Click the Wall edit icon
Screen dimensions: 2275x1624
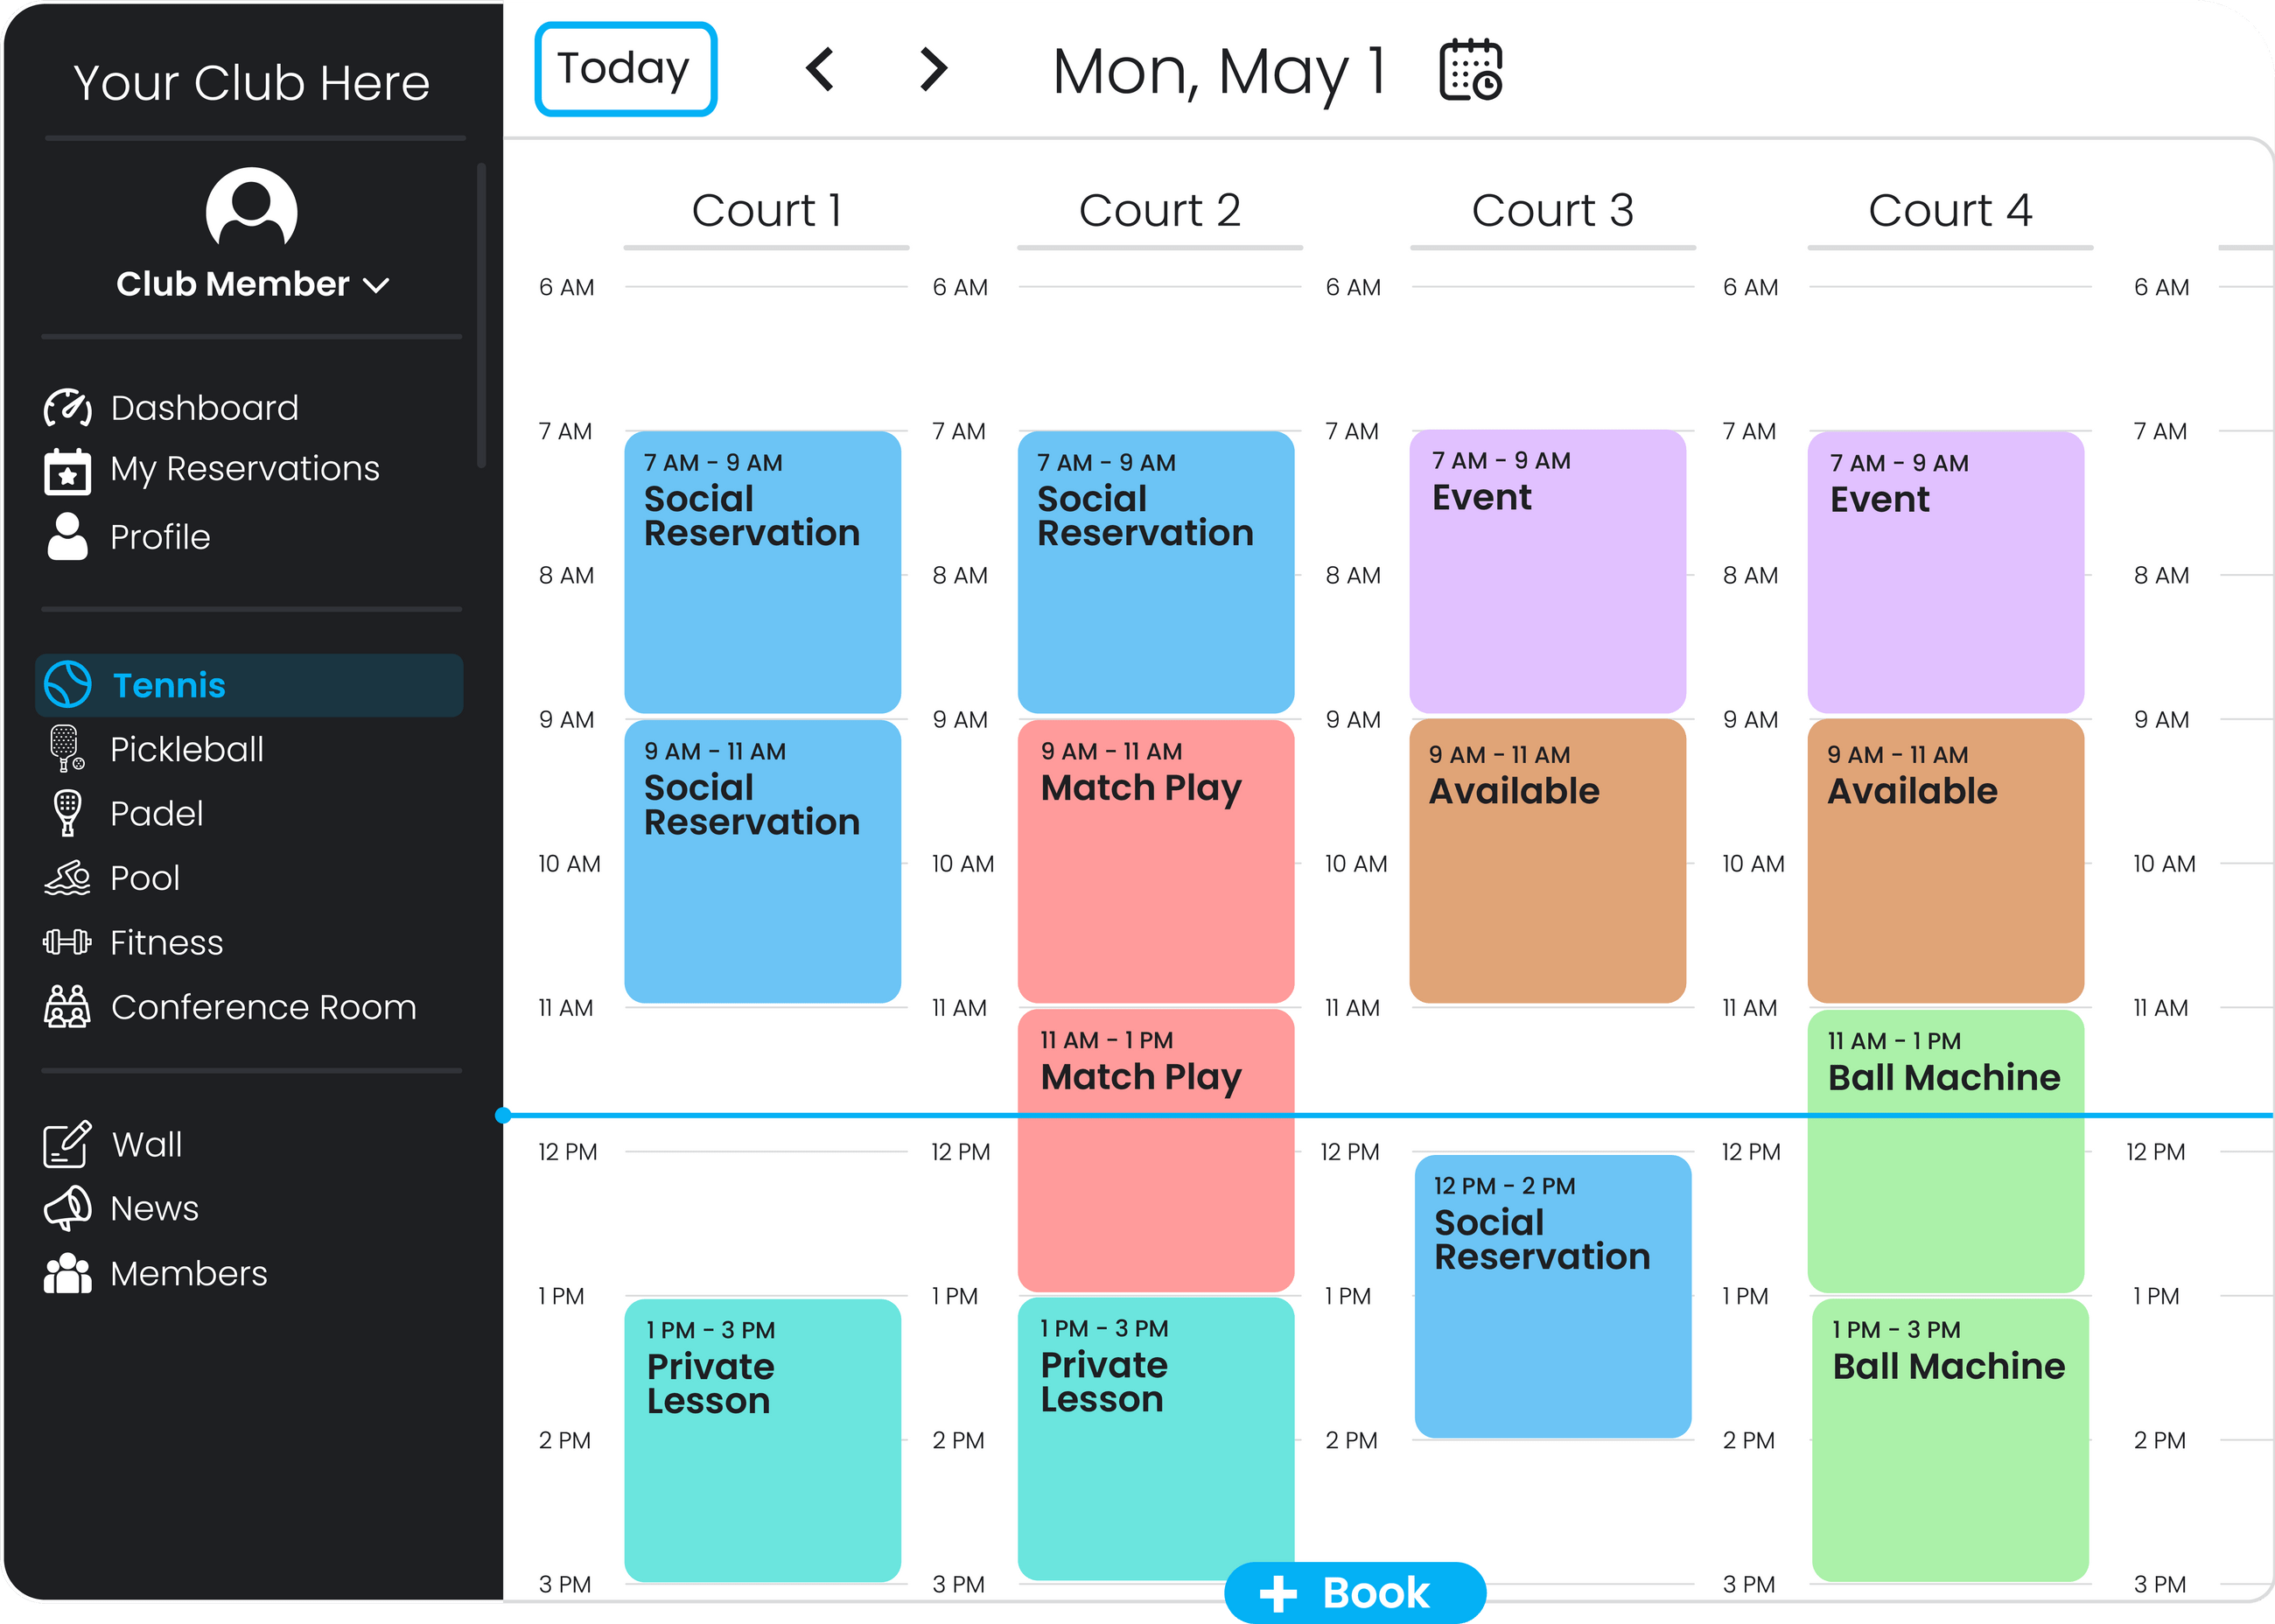tap(67, 1144)
